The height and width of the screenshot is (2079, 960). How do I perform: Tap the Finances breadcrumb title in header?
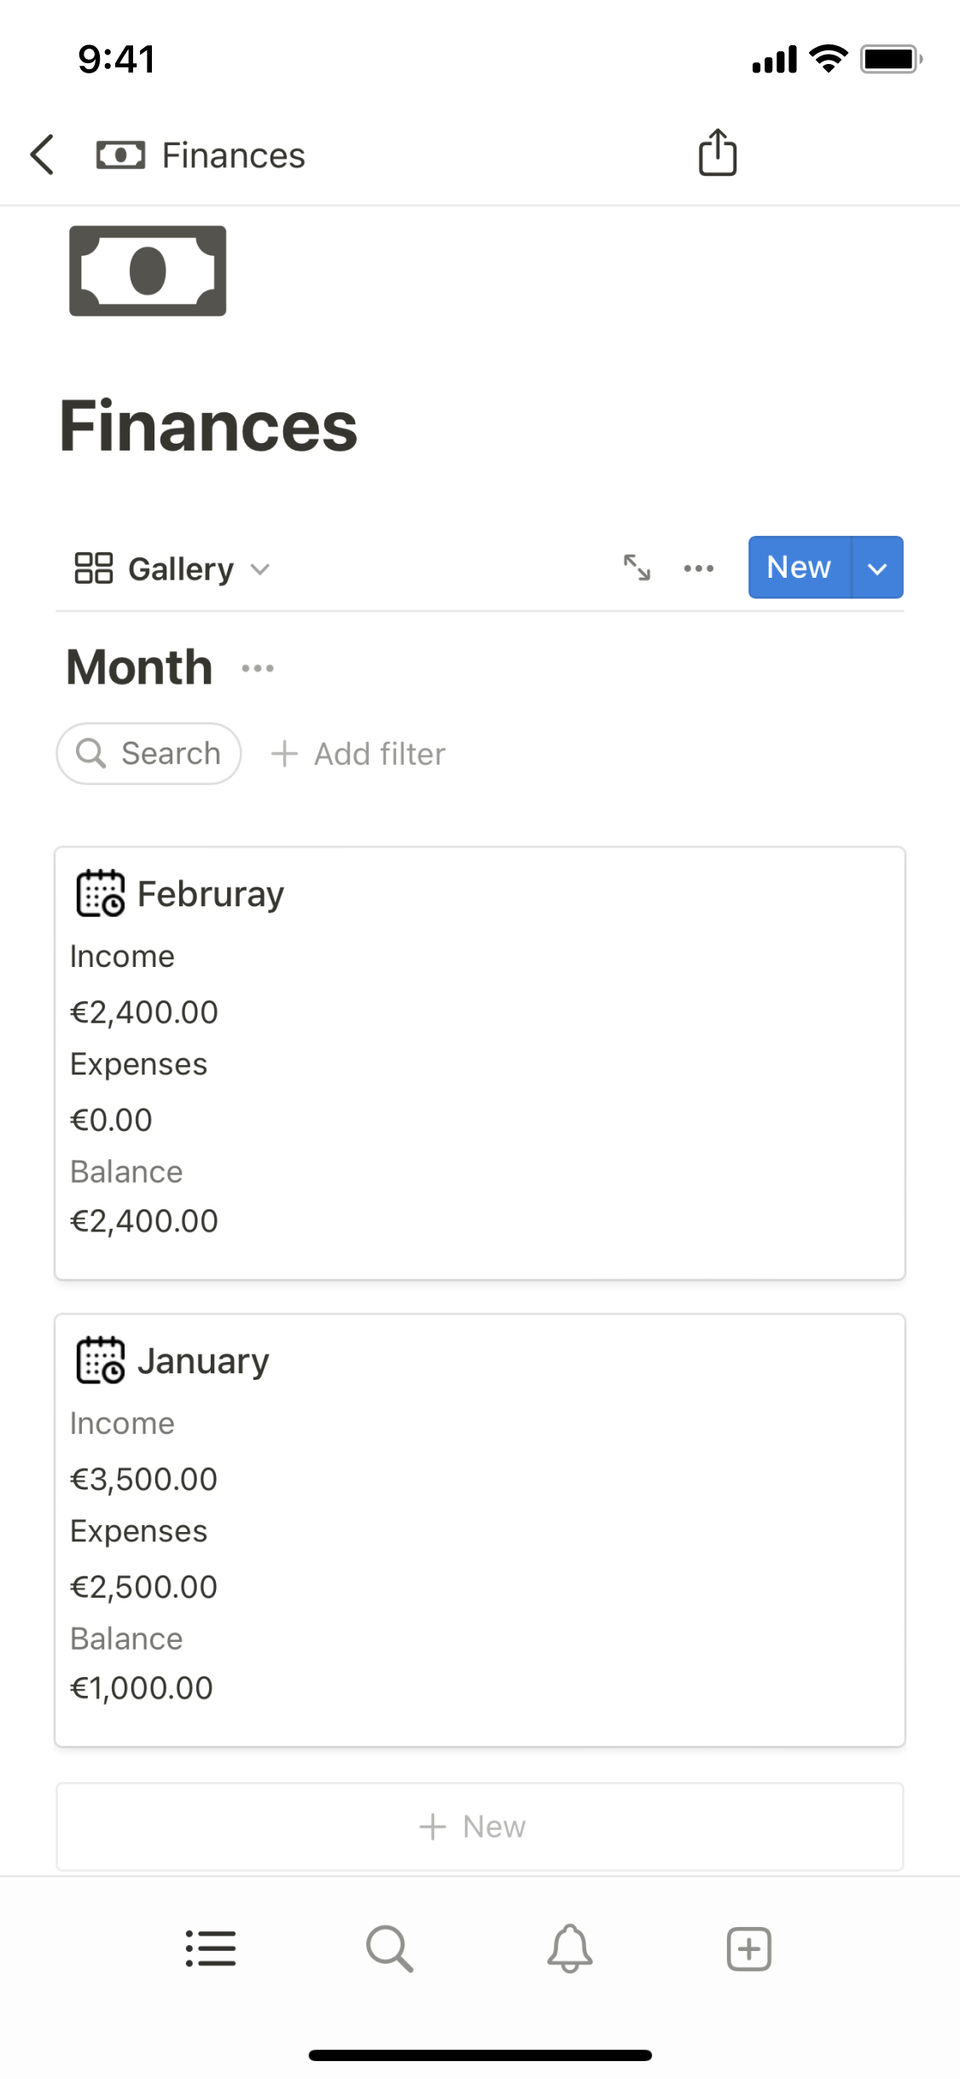pos(232,155)
